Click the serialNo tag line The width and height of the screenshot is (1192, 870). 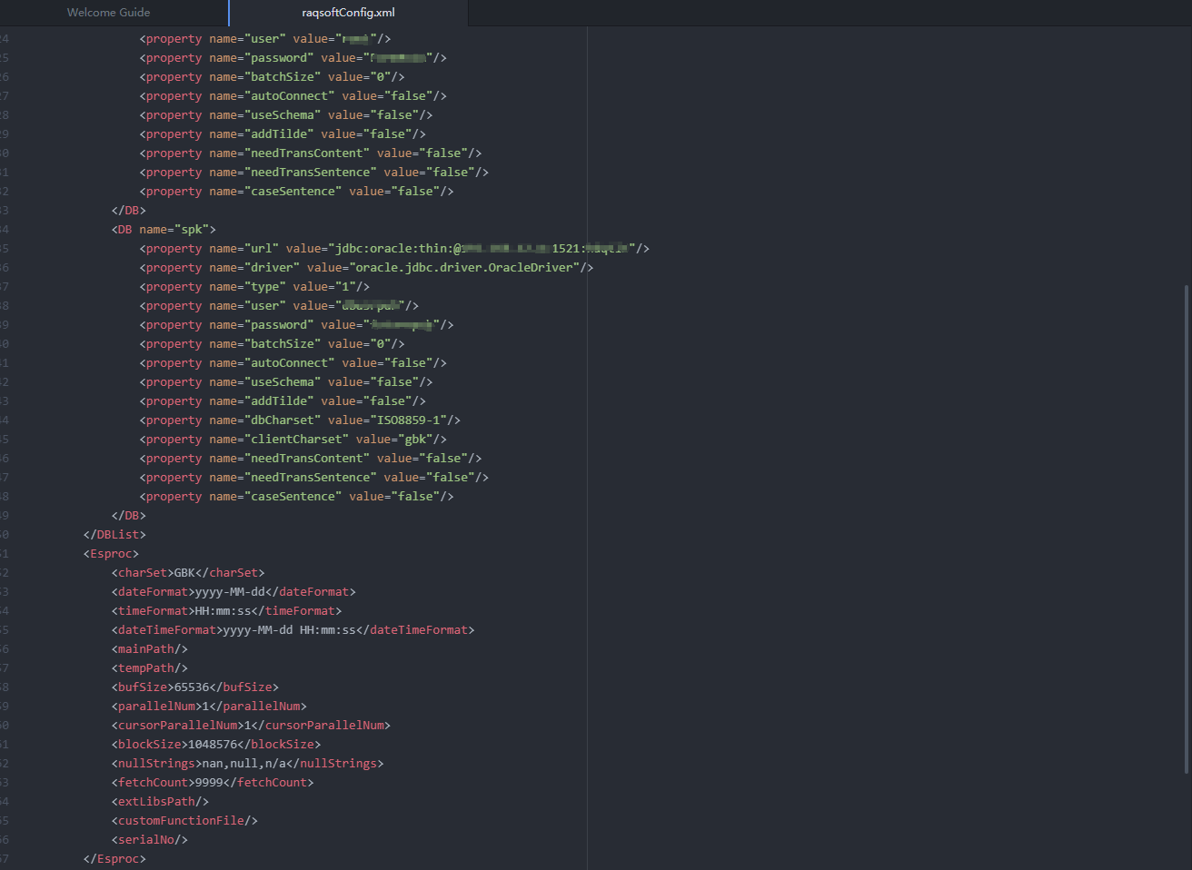coord(150,840)
